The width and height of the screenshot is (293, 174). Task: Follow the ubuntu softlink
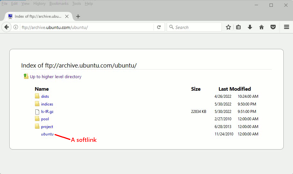47,134
